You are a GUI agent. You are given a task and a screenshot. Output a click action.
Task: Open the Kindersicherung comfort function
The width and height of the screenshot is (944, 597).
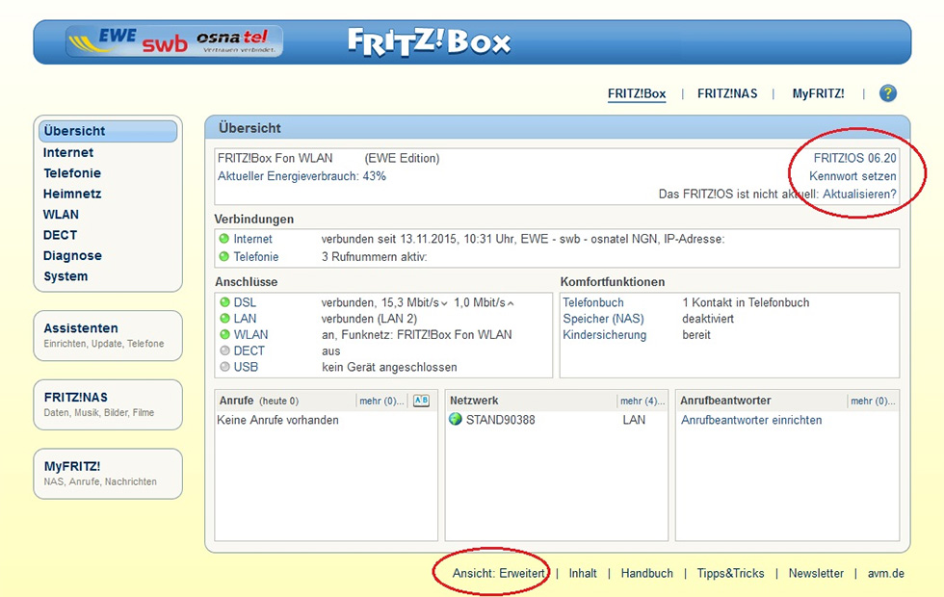(x=604, y=335)
